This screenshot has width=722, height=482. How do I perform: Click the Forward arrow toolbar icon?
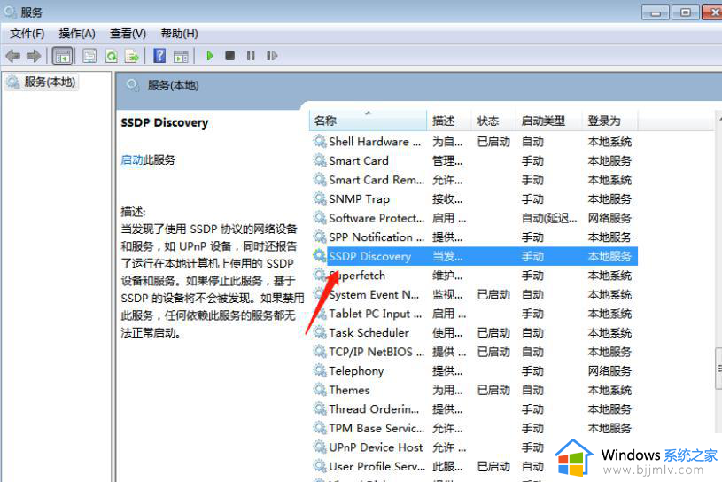click(x=33, y=56)
